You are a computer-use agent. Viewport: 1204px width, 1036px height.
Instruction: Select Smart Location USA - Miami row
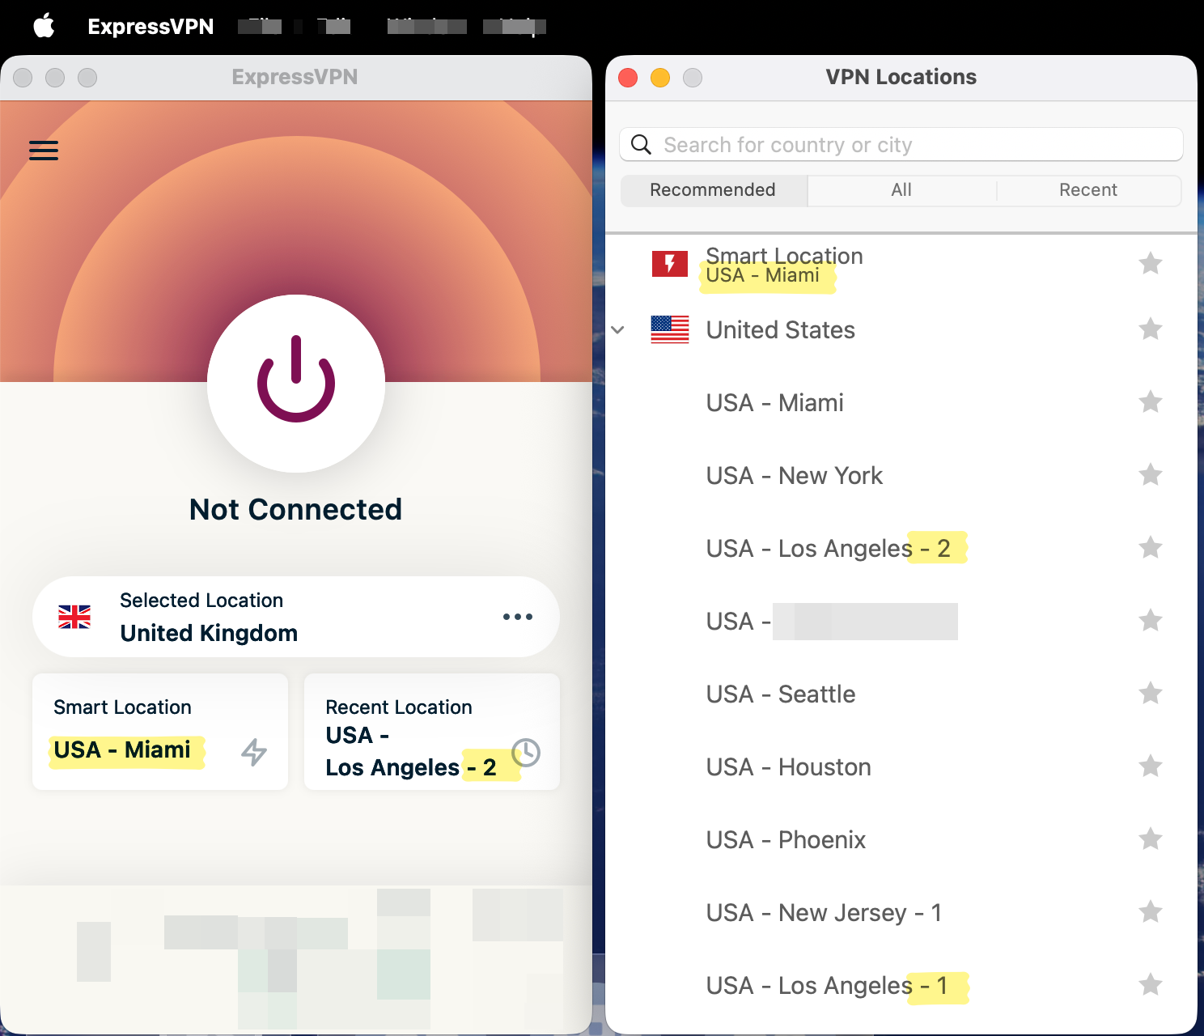(901, 265)
